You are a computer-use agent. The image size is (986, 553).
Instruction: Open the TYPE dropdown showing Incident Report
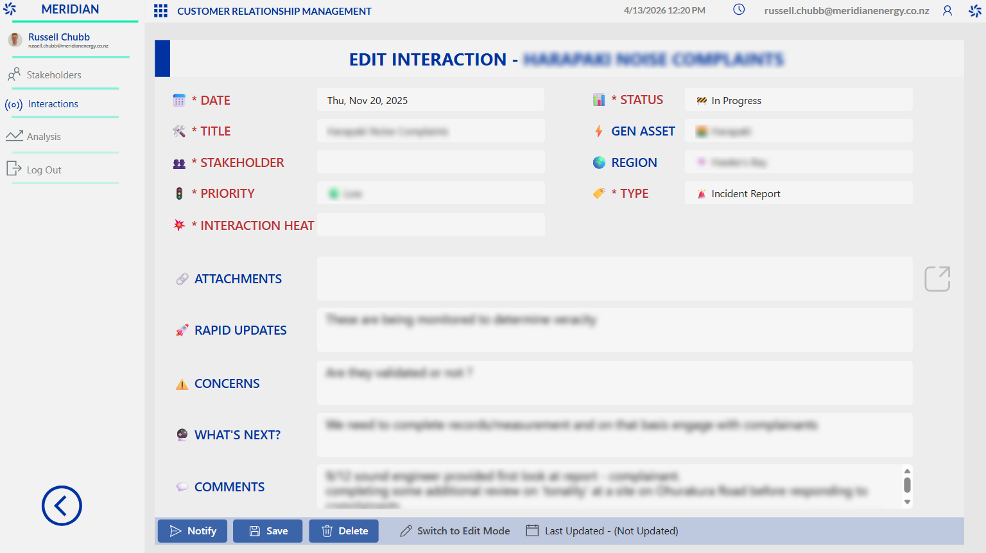click(x=799, y=193)
